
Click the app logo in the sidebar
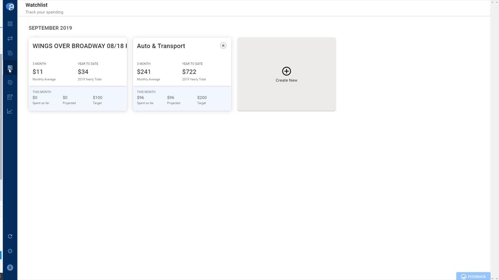10,7
